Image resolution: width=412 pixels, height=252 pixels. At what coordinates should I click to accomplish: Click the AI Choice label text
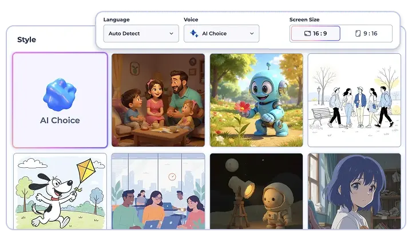click(60, 121)
